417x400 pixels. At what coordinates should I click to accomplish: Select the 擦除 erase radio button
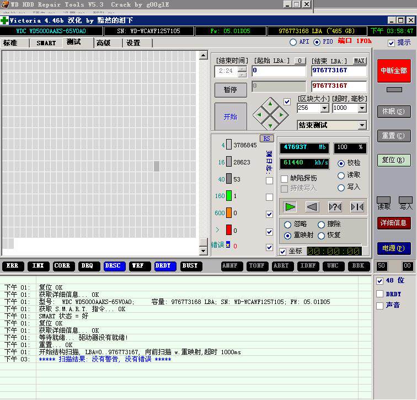(x=321, y=225)
